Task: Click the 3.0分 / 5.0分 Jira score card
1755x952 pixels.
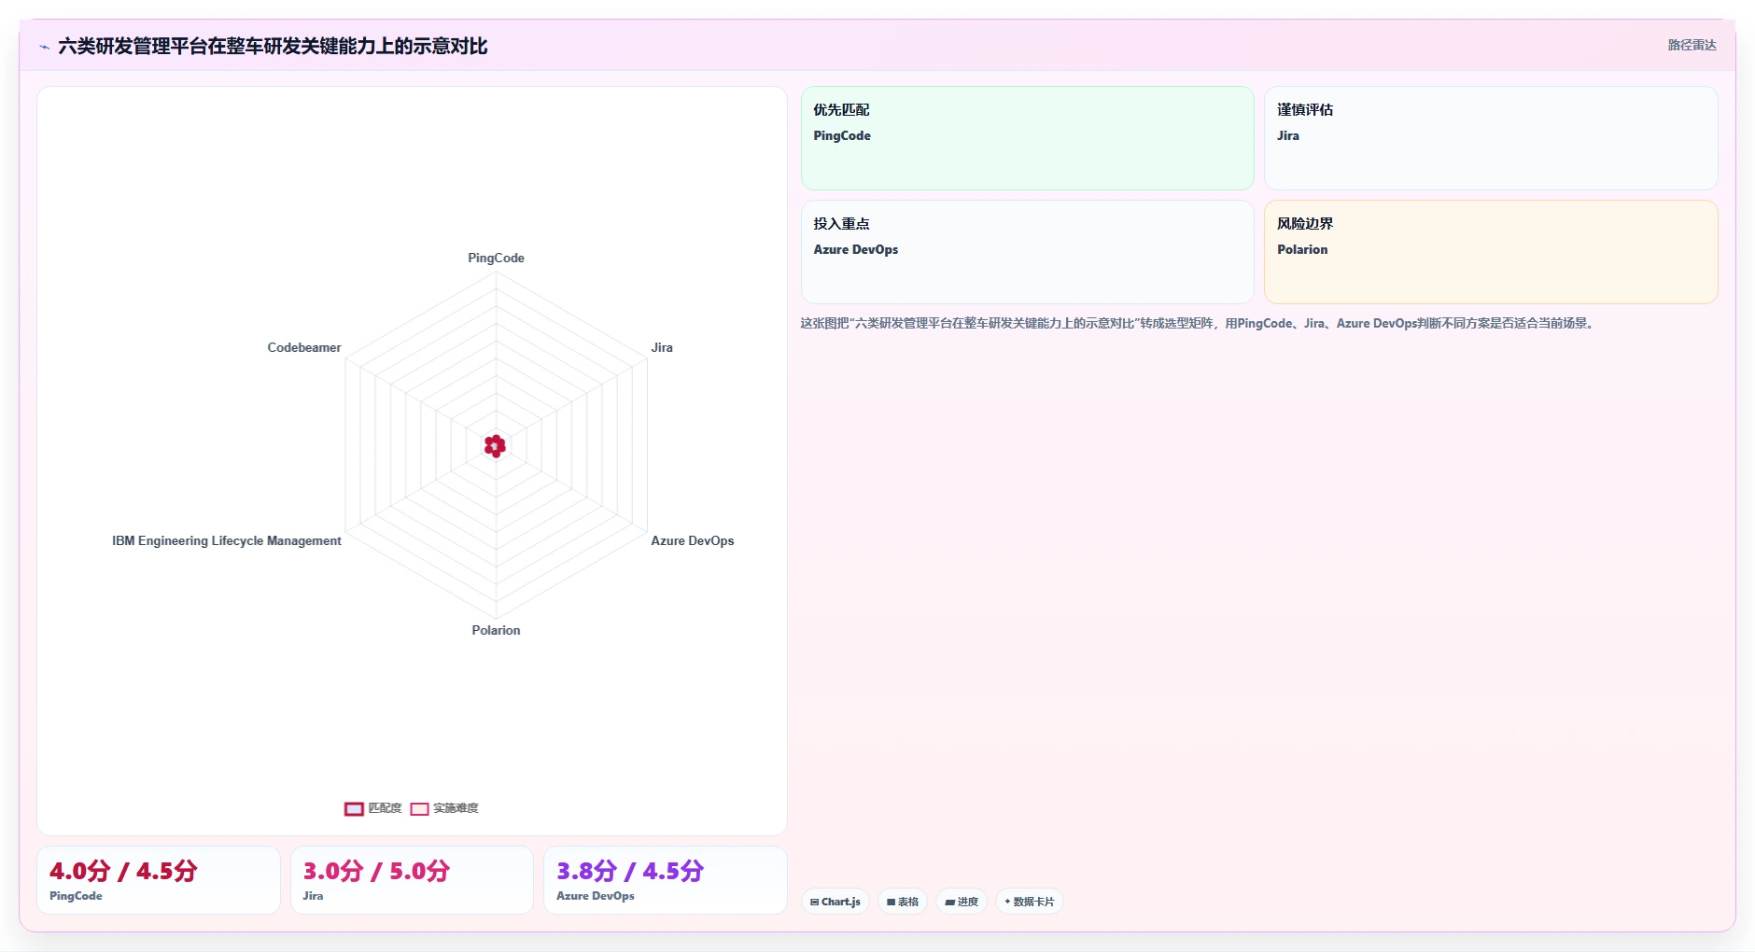Action: click(412, 880)
